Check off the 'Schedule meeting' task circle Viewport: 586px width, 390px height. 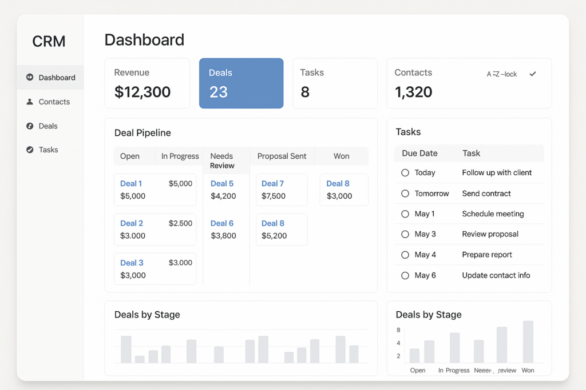(x=405, y=214)
